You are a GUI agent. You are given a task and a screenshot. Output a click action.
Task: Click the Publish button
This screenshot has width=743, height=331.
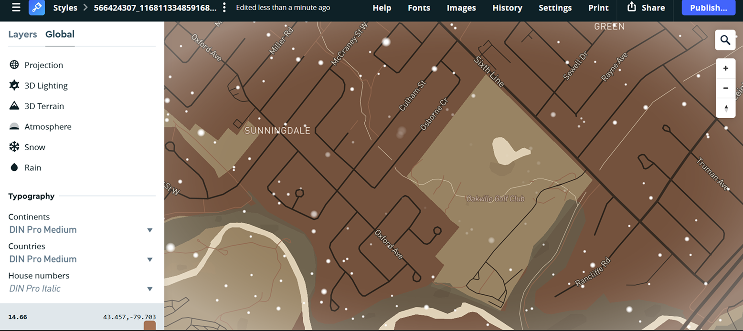click(708, 8)
